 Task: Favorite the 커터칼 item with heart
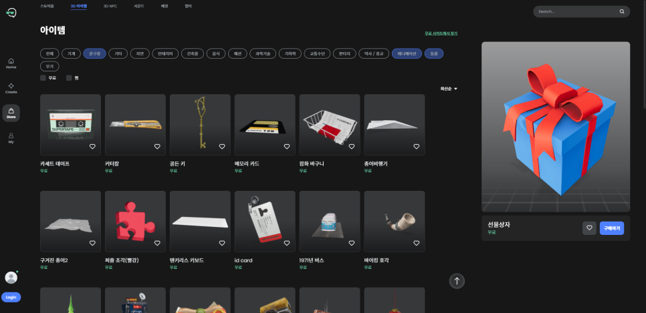click(x=157, y=146)
